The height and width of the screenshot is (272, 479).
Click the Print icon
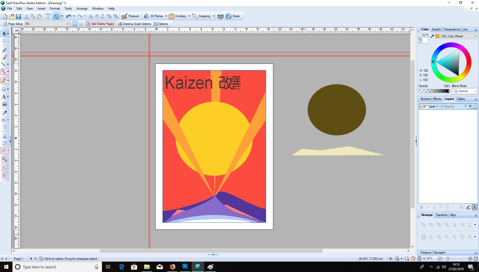pos(220,16)
